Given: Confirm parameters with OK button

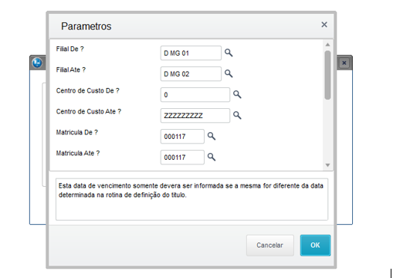Looking at the screenshot, I should click(x=315, y=245).
